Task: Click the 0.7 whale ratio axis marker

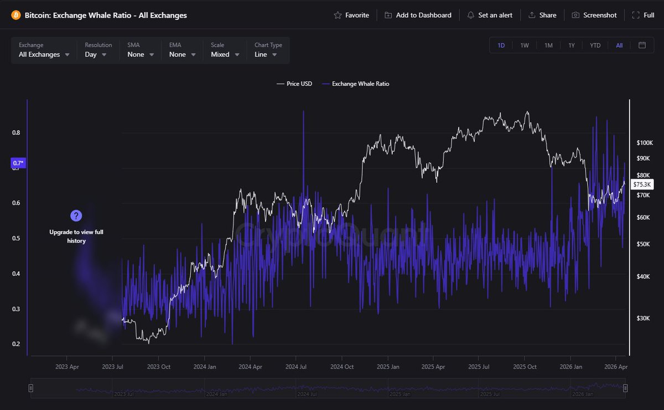Action: pos(19,163)
